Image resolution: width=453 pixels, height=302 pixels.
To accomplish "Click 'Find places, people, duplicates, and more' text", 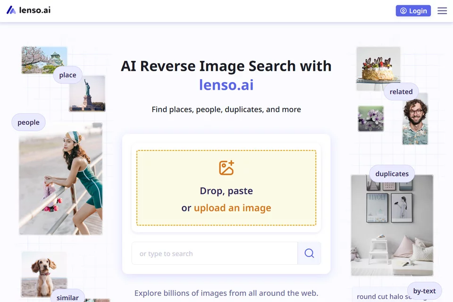I will [226, 109].
